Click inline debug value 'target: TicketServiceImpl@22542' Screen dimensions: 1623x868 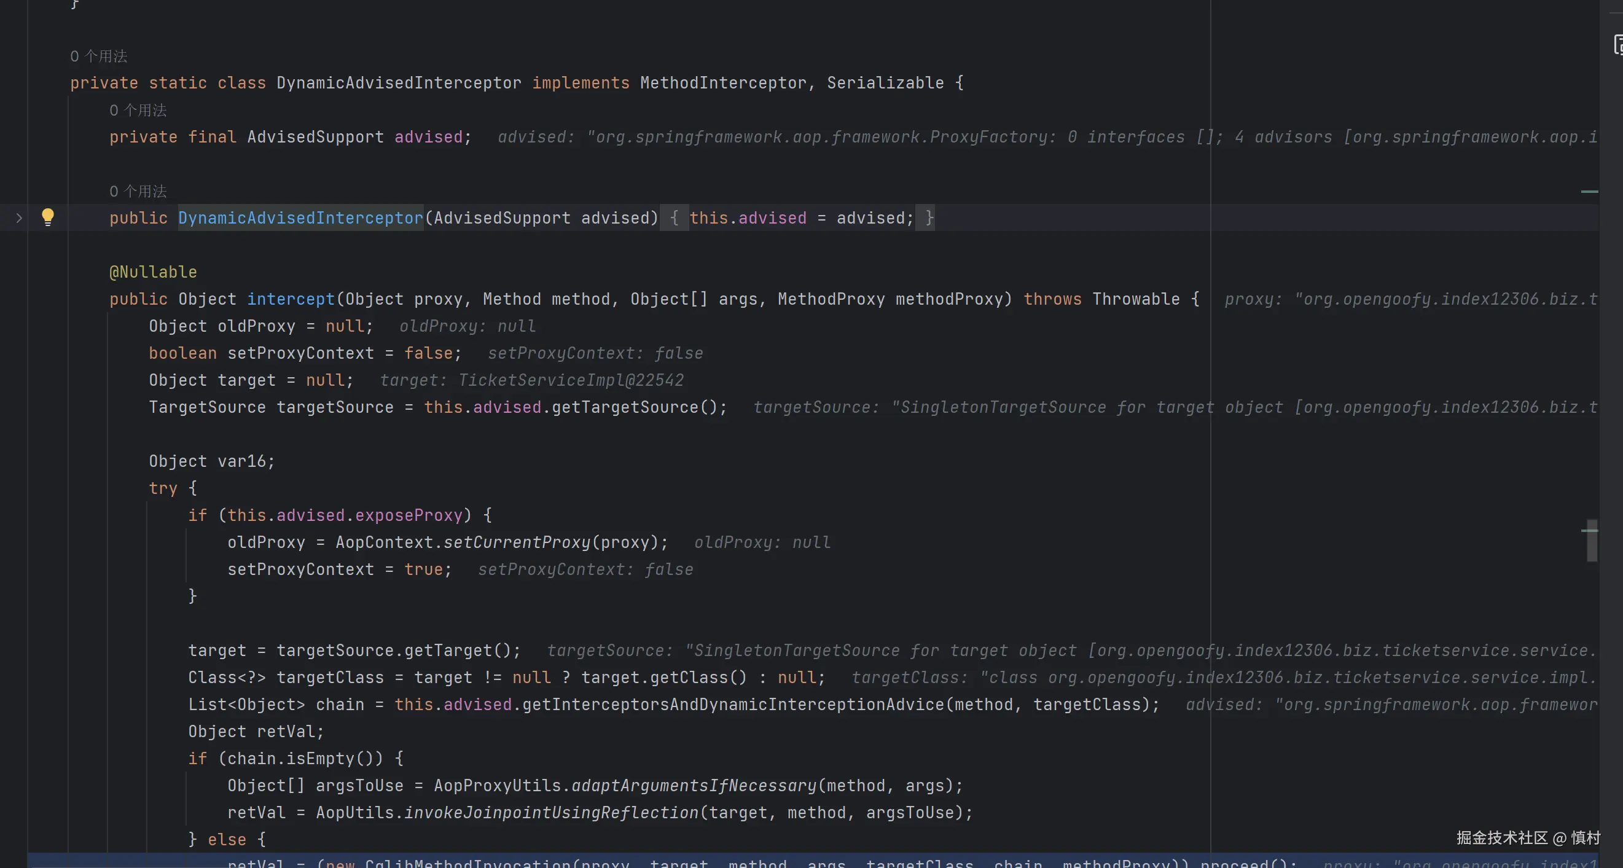[531, 380]
